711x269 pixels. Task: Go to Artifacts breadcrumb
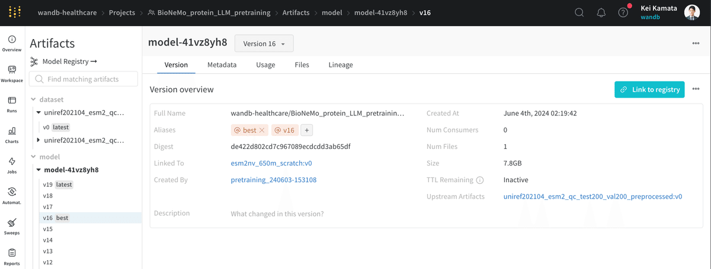tap(296, 12)
